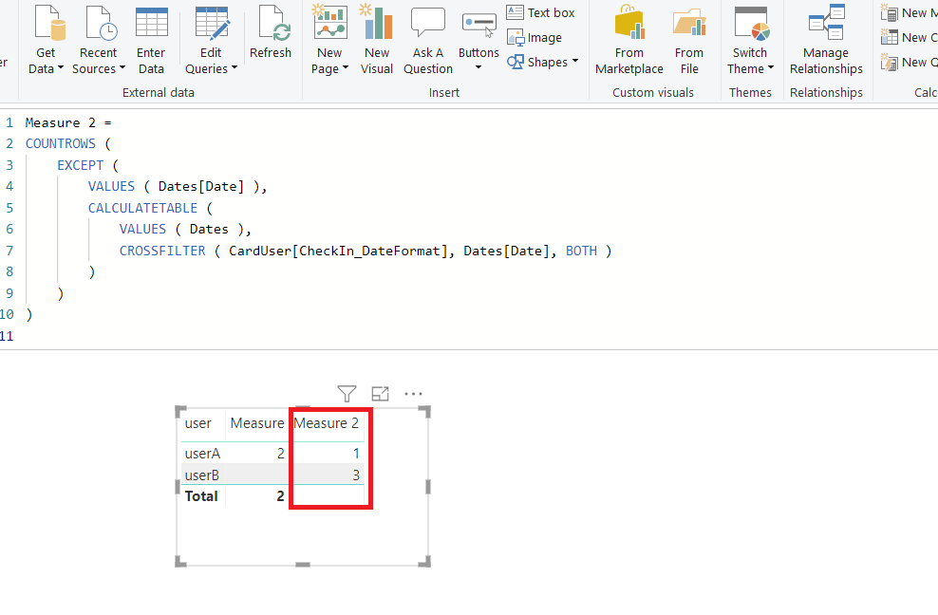Image resolution: width=938 pixels, height=615 pixels.
Task: Click the New Visual chart icon
Action: pyautogui.click(x=377, y=30)
